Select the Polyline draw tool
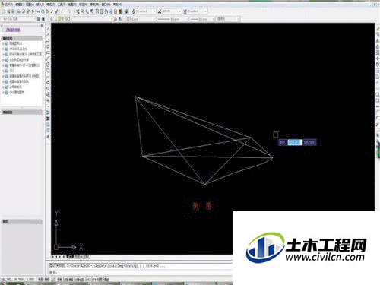This screenshot has width=380, height=285. tap(48, 40)
